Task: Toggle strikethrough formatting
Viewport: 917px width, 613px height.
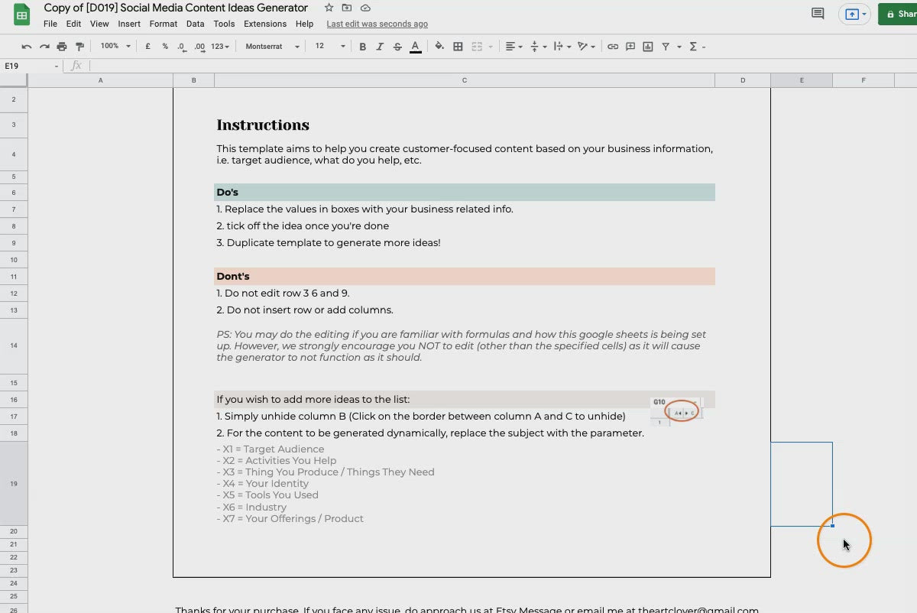Action: pyautogui.click(x=397, y=47)
